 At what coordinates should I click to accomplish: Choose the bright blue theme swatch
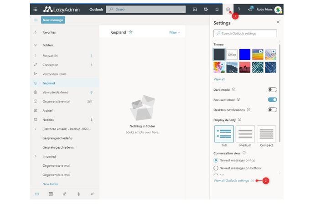pyautogui.click(x=245, y=55)
